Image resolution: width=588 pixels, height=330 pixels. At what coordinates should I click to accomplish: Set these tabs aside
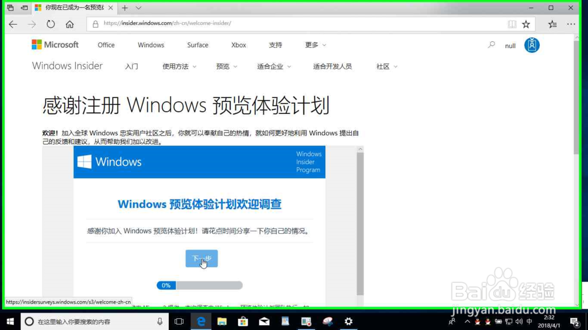(24, 8)
